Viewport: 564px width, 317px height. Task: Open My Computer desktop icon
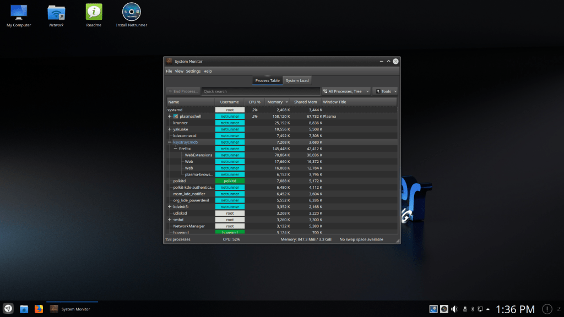(x=19, y=16)
